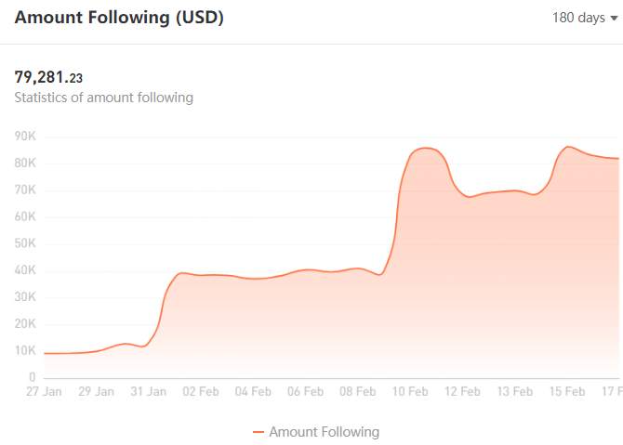Click the 06 Feb x-axis label
Viewport: 623px width, 445px height.
(305, 391)
